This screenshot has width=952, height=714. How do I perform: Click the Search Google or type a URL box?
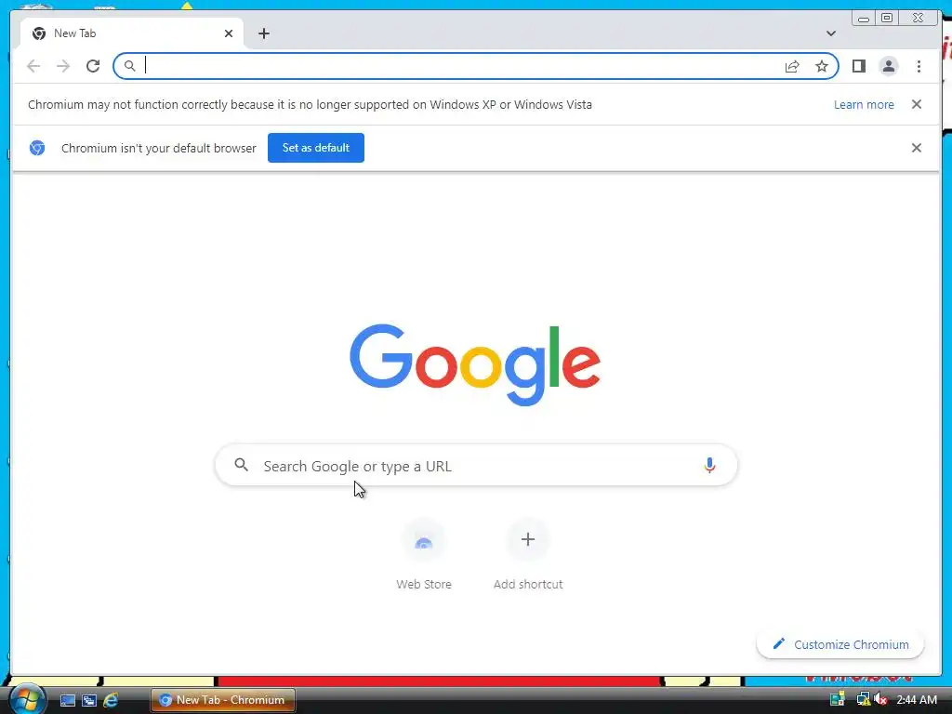[476, 466]
